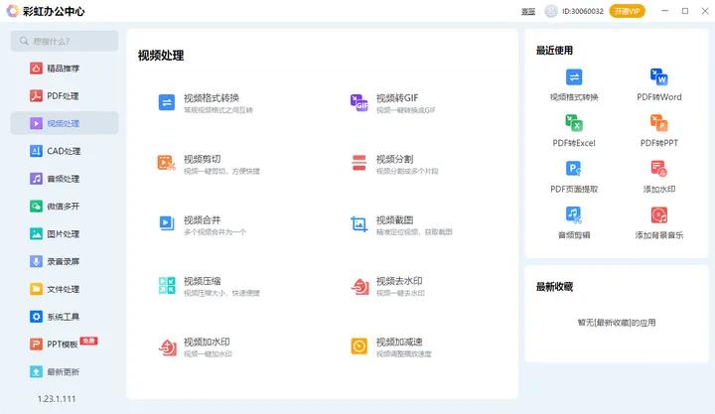Open the 视频截图 tool icon

pyautogui.click(x=358, y=223)
